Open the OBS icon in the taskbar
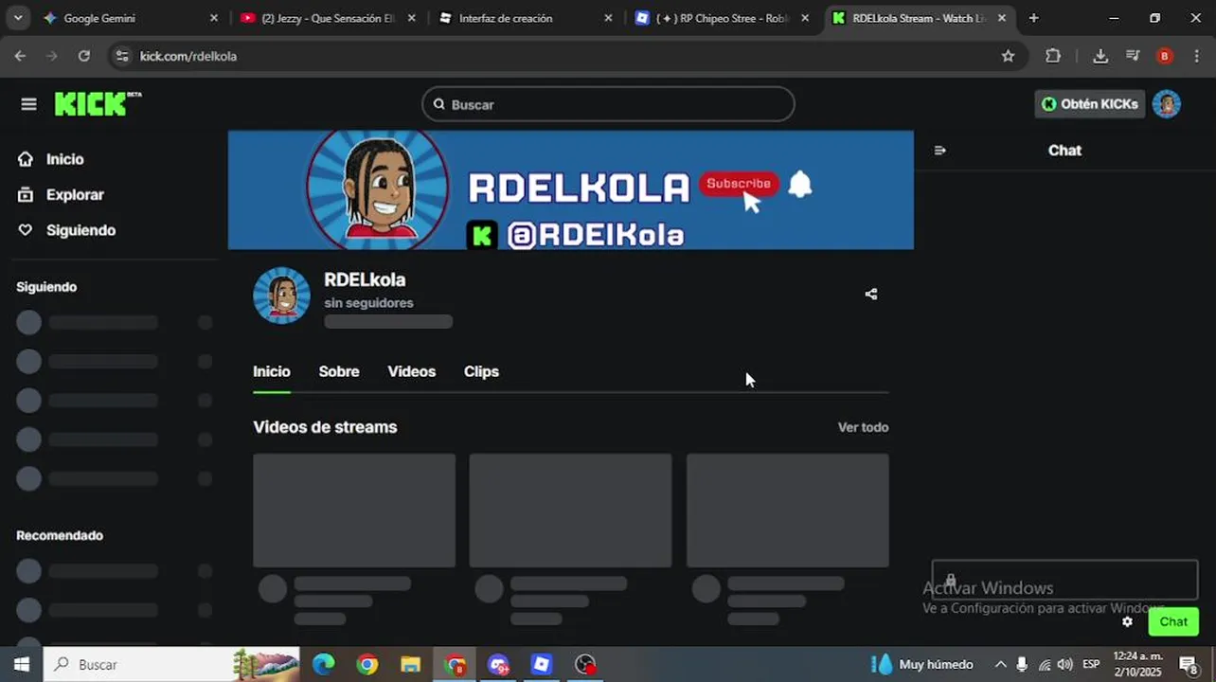The width and height of the screenshot is (1216, 682). pyautogui.click(x=585, y=664)
